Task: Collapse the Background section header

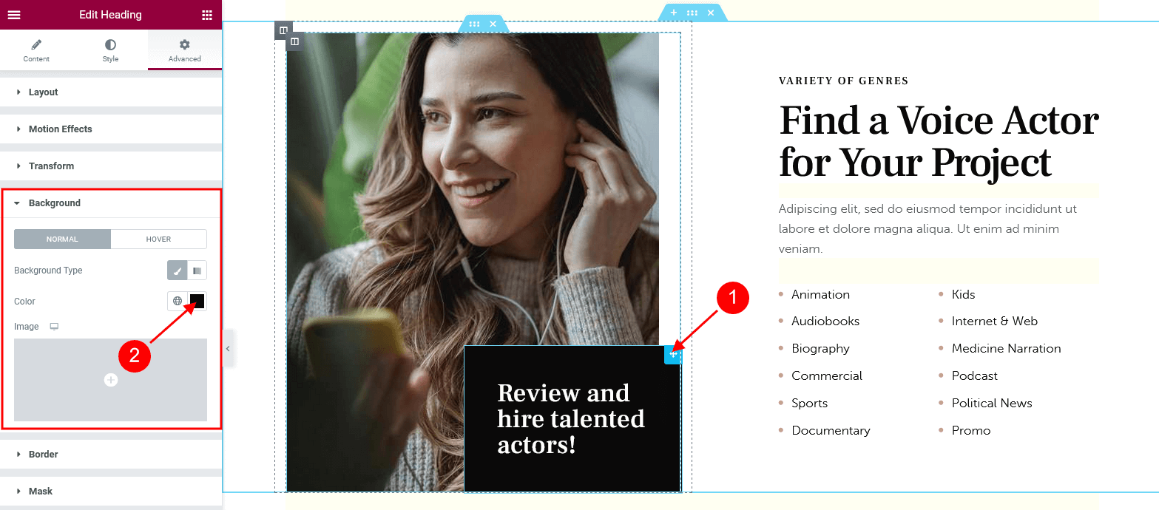Action: click(111, 203)
